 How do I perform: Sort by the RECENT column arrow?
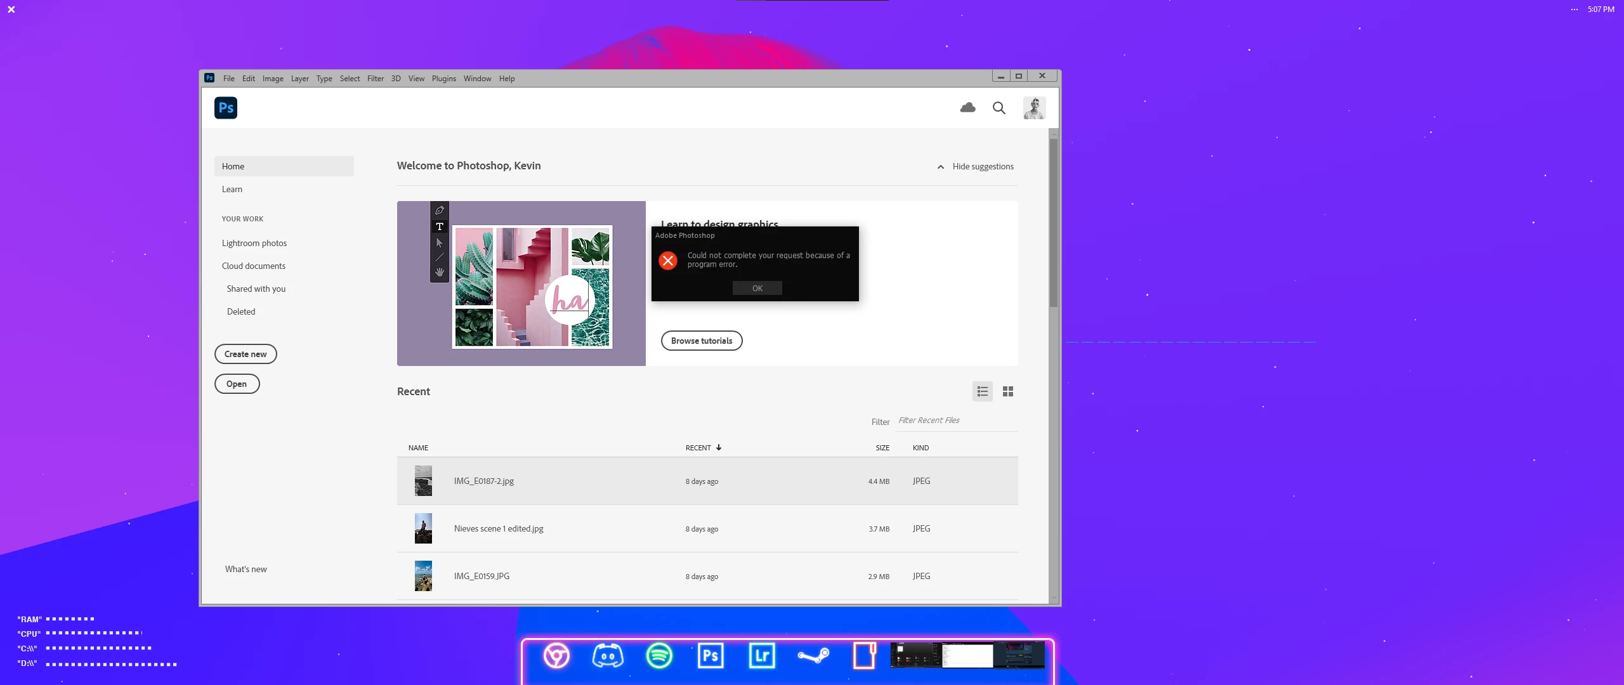(x=719, y=448)
